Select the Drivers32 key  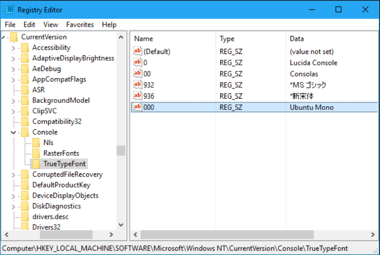point(46,227)
